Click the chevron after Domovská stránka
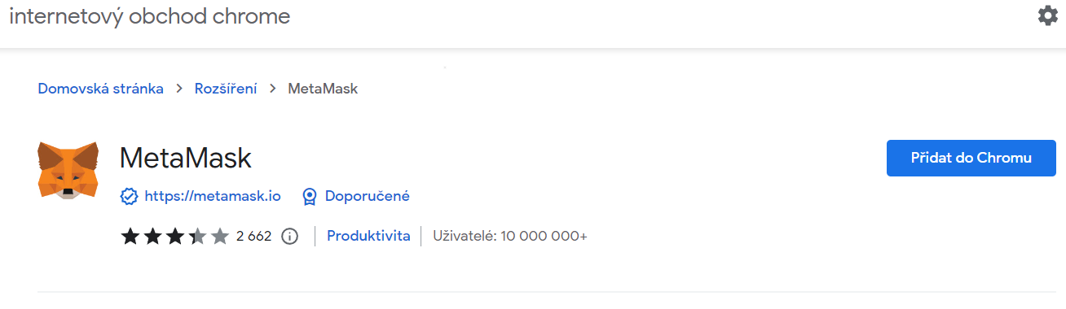 tap(179, 89)
